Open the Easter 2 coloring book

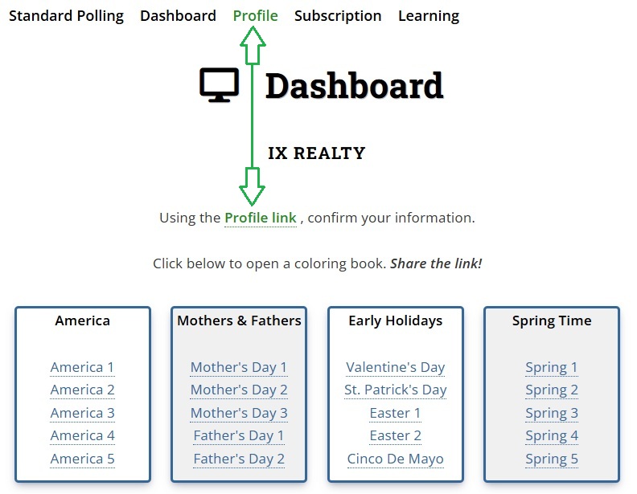pyautogui.click(x=395, y=435)
